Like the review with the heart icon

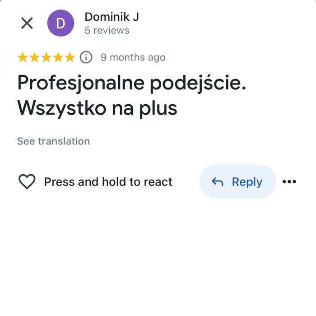[x=27, y=182]
